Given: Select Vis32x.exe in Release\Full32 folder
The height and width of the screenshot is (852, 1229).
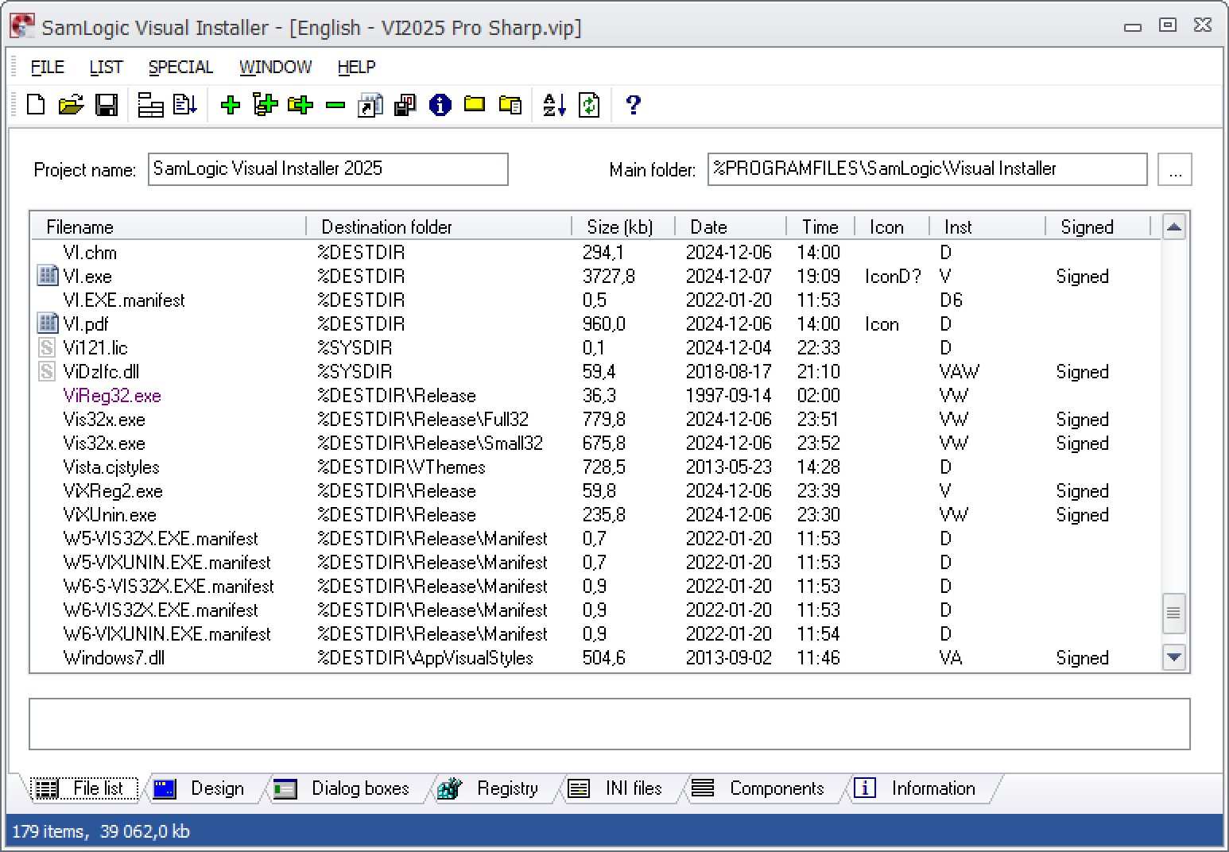Looking at the screenshot, I should 596,419.
